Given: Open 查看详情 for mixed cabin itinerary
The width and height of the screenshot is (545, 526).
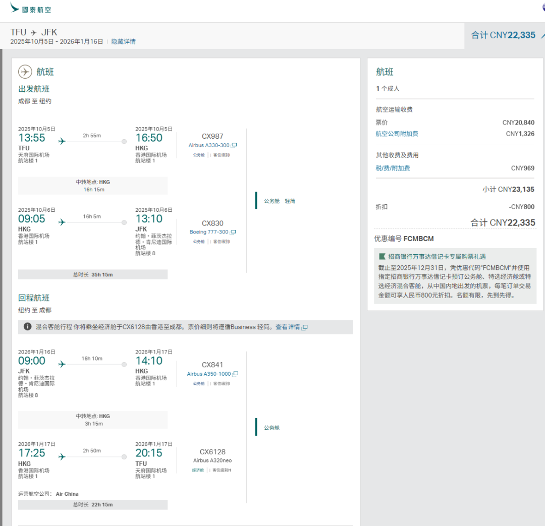Looking at the screenshot, I should pos(287,327).
